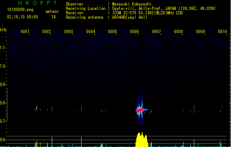Viewport: 231px width, 147px height.
Task: Click the 0010 time marker
Action: [x=222, y=32]
